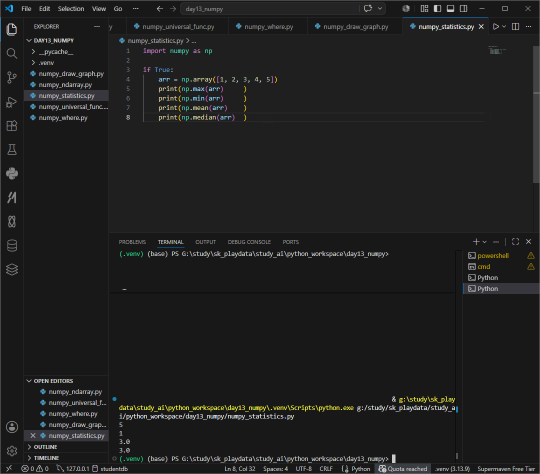540x474 pixels.
Task: Select the .venv (3.13.9) interpreter status item
Action: (x=452, y=469)
